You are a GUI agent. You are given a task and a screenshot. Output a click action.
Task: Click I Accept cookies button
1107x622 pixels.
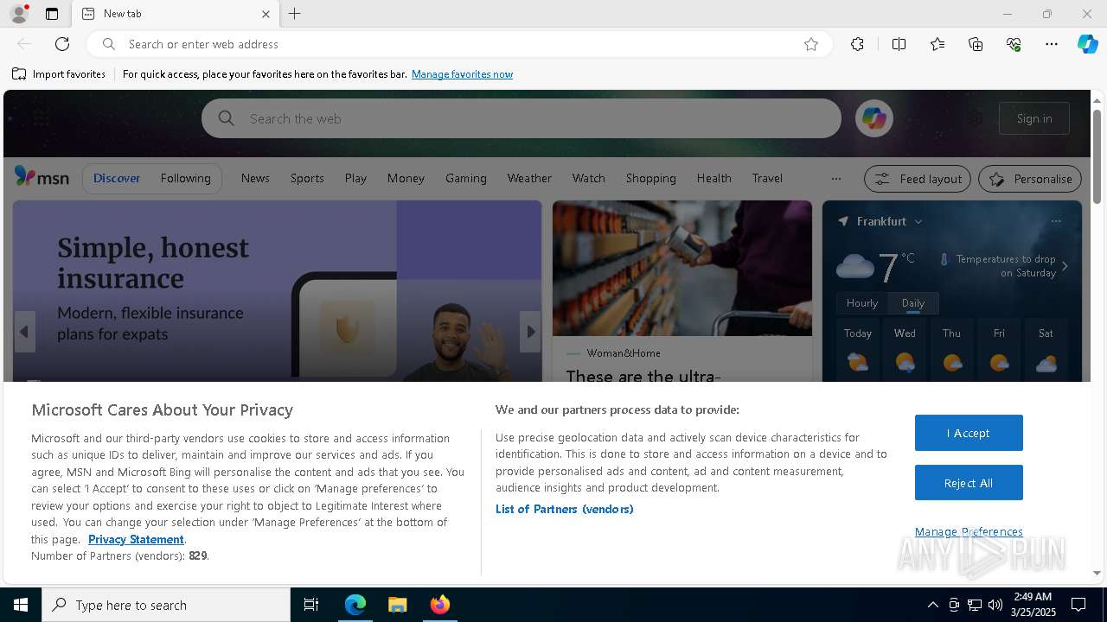click(x=969, y=433)
